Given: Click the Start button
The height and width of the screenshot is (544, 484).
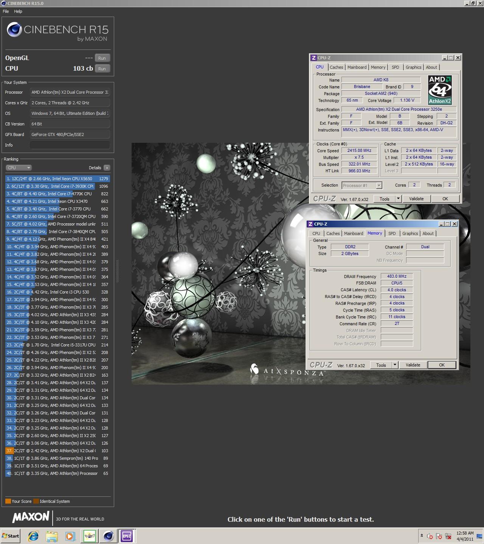Looking at the screenshot, I should coord(10,536).
